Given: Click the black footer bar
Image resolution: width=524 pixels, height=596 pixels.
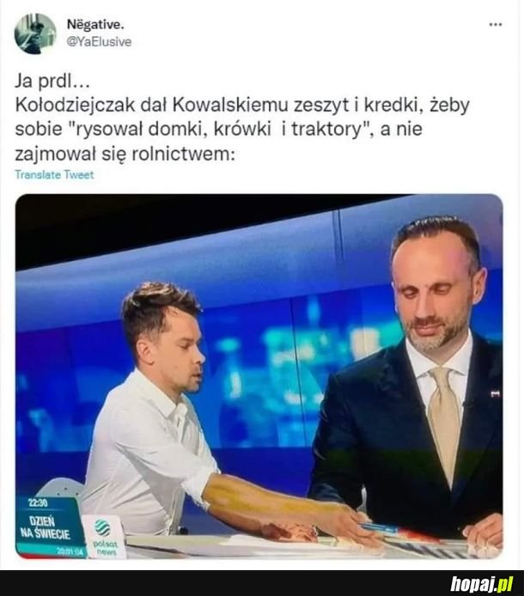Looking at the screenshot, I should coord(262,583).
